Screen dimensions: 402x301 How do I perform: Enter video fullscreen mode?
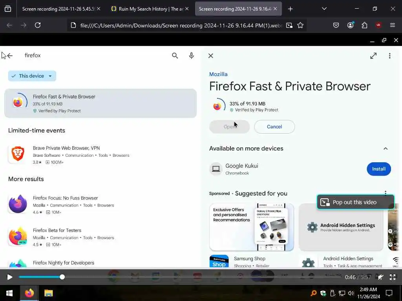click(393, 277)
